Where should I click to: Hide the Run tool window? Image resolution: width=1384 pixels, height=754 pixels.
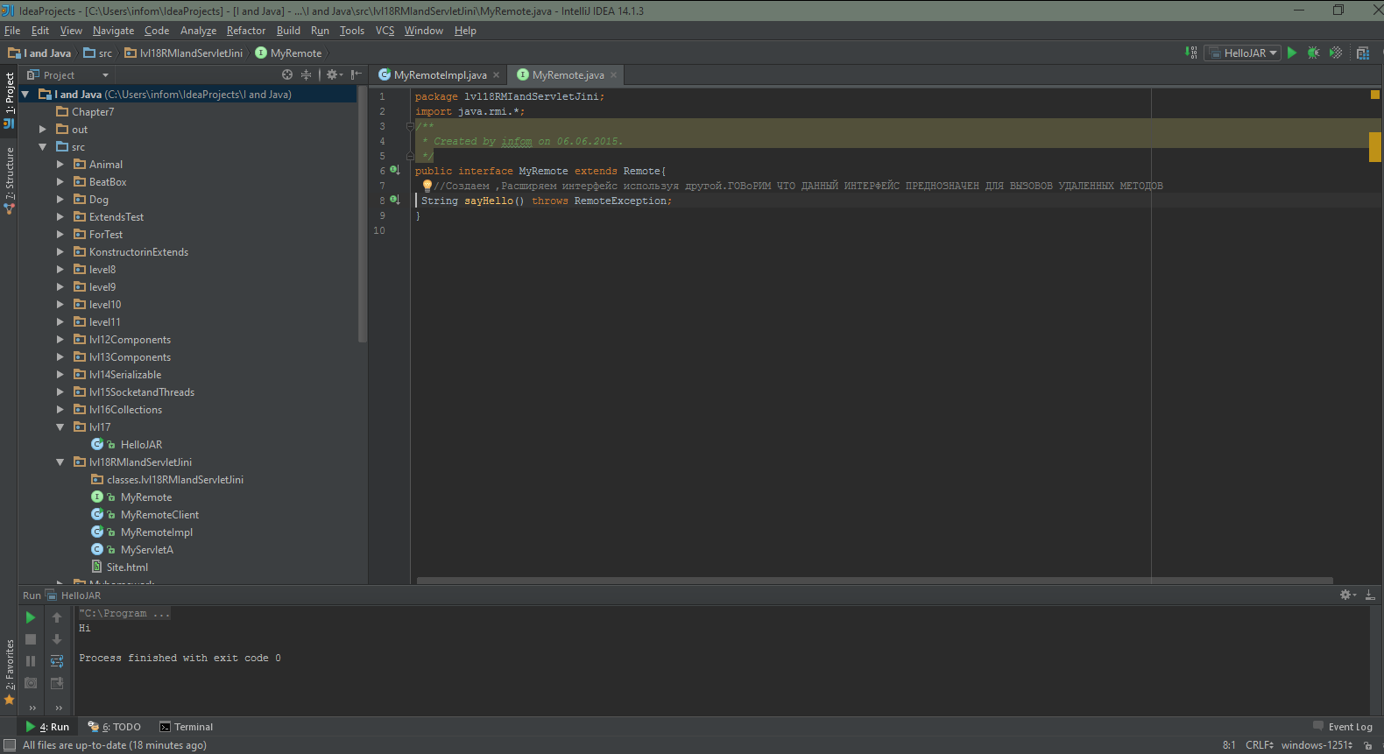coord(1370,595)
